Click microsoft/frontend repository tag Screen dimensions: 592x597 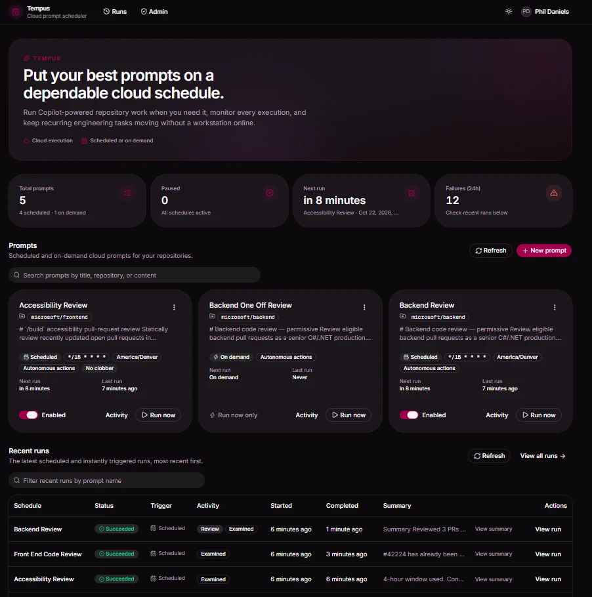coord(59,317)
